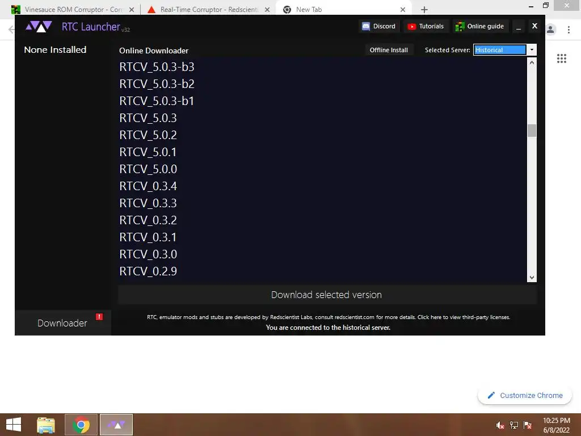Click the RTC Launcher taskbar icon
The height and width of the screenshot is (436, 581).
pos(116,425)
